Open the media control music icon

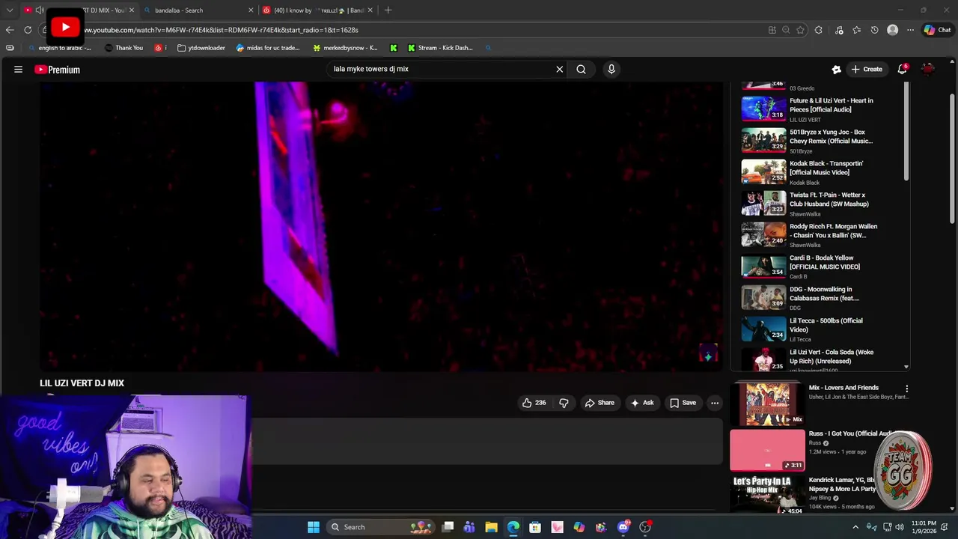point(839,30)
